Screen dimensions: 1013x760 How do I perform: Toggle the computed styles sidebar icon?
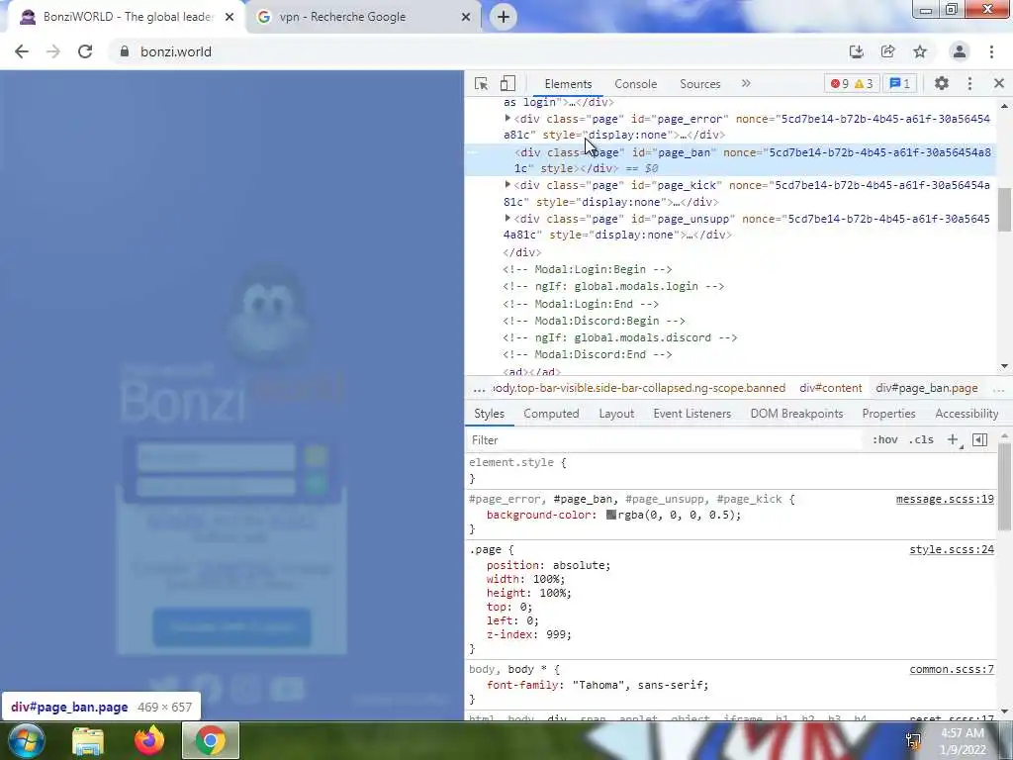click(x=979, y=440)
